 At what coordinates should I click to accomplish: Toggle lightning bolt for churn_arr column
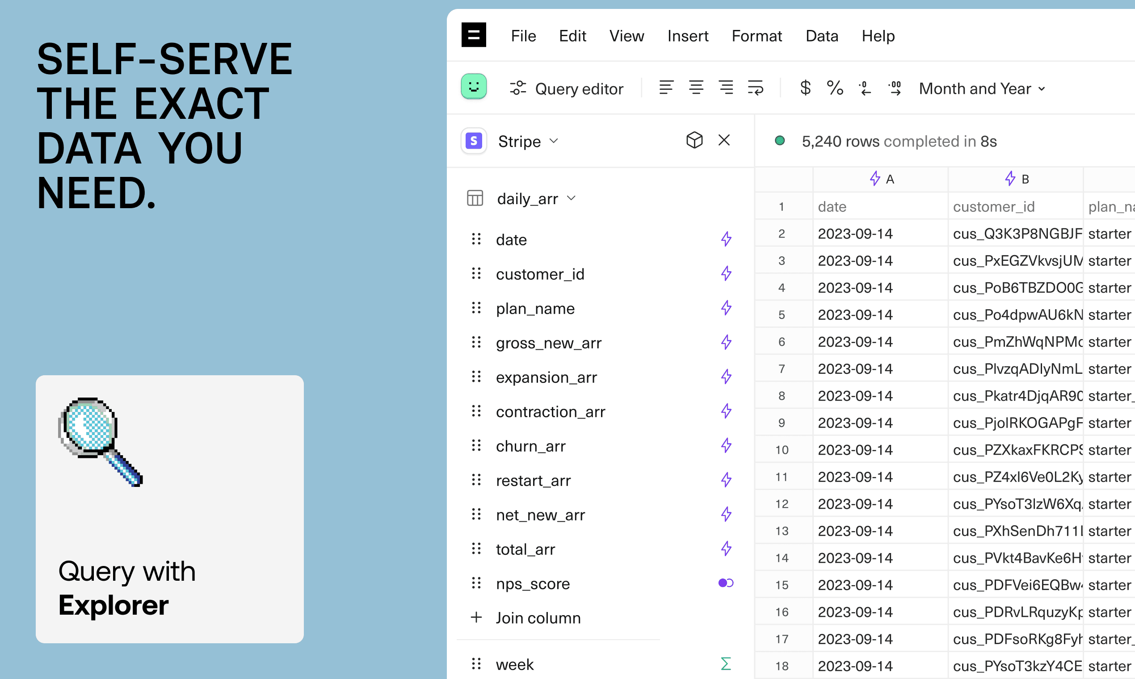(726, 446)
